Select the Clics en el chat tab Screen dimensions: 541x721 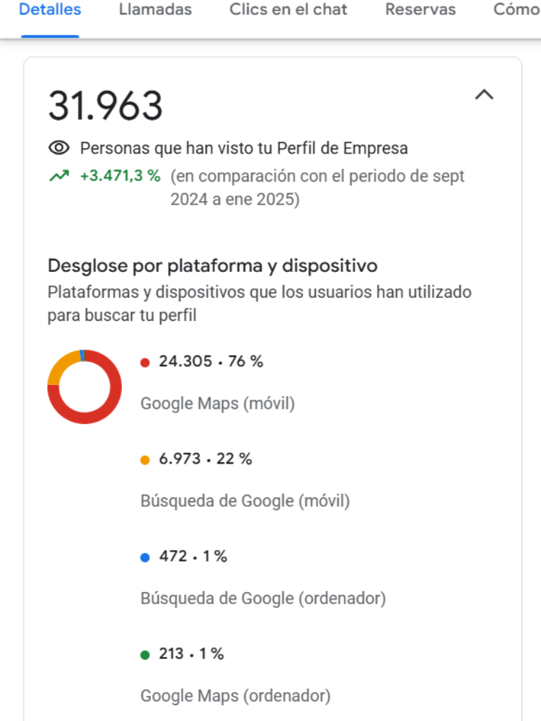coord(288,10)
